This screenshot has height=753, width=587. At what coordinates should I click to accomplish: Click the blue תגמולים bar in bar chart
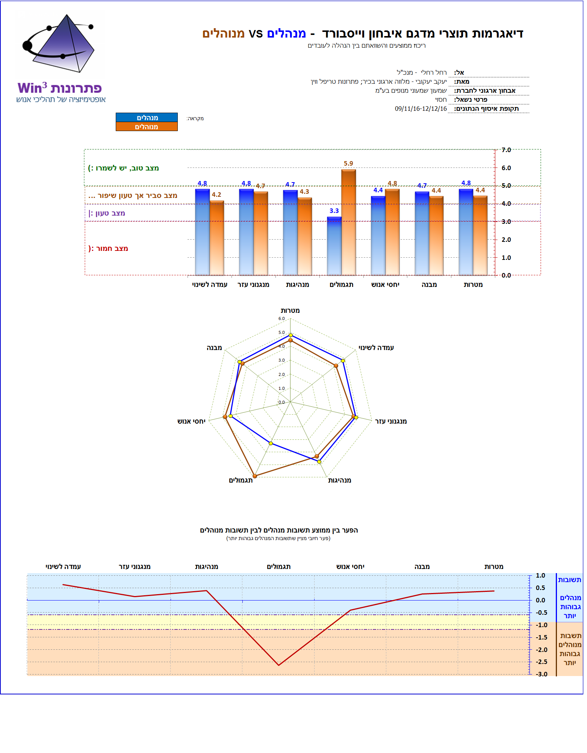[334, 246]
